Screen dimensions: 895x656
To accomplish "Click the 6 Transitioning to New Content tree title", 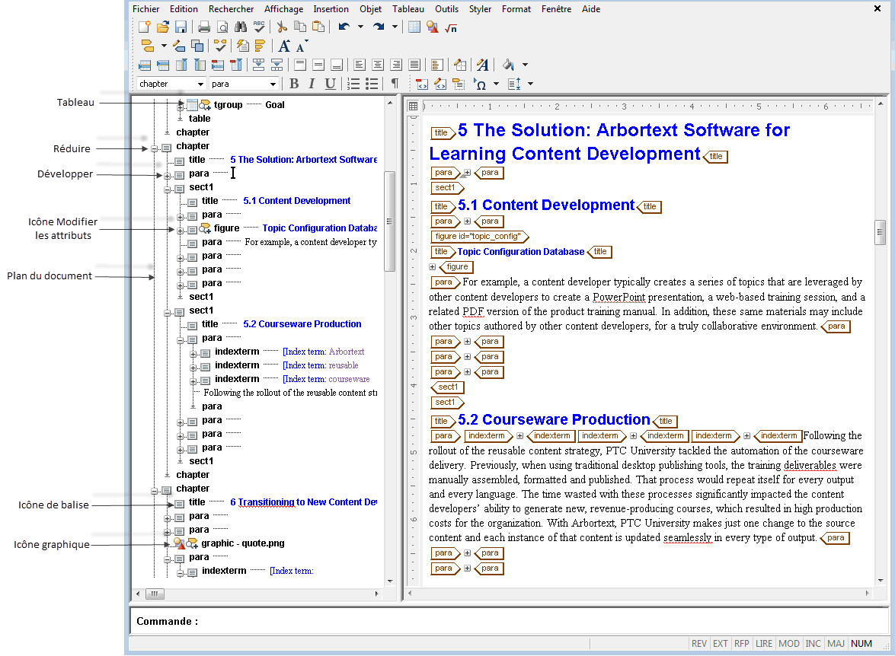I will pos(304,502).
